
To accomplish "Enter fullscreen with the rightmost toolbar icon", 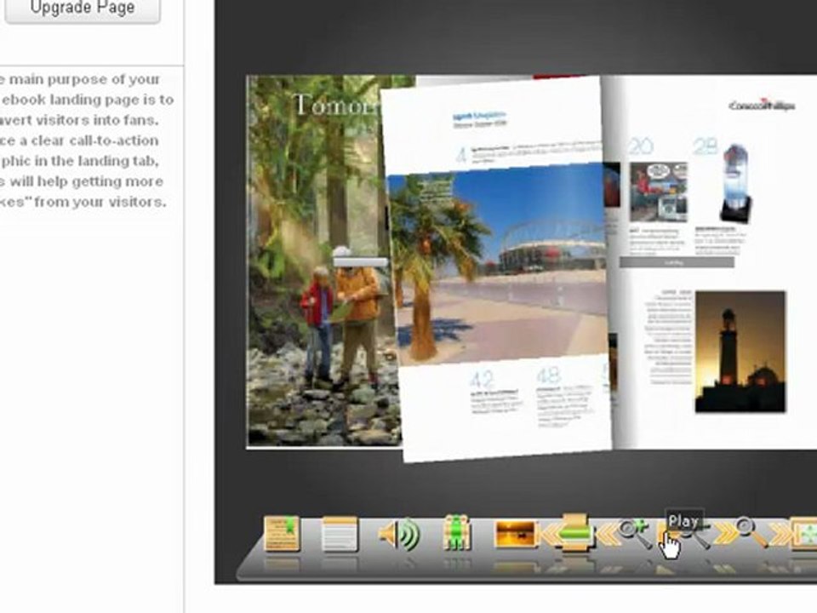I will (804, 534).
